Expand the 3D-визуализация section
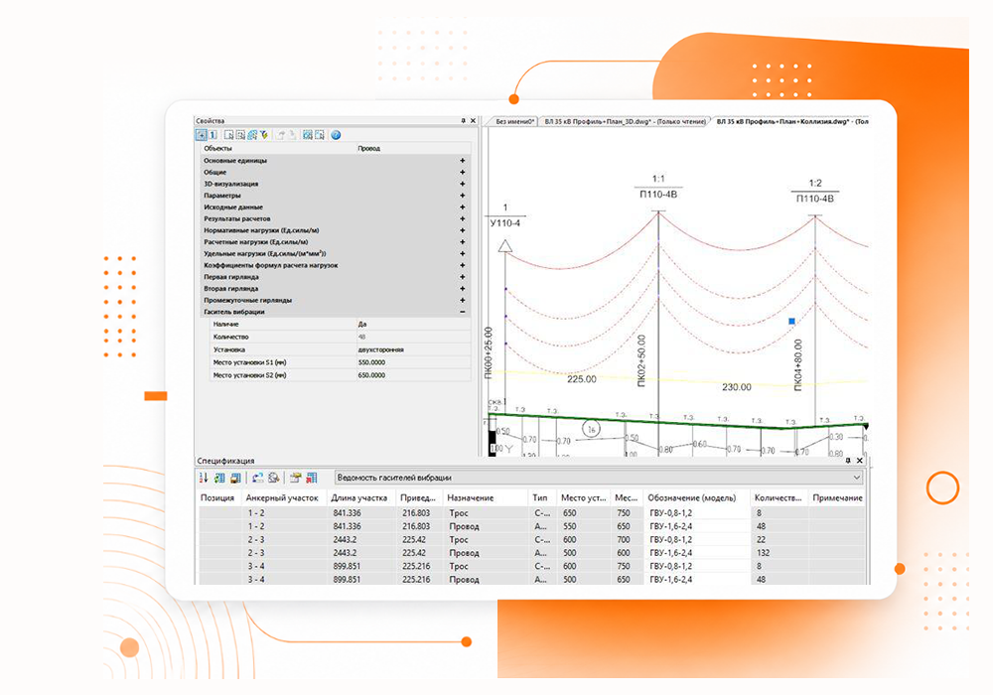The height and width of the screenshot is (695, 993). click(x=463, y=184)
